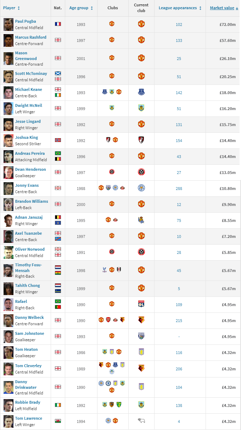Click Mason Greenwood's player photo
The height and width of the screenshot is (430, 241).
coord(9,58)
